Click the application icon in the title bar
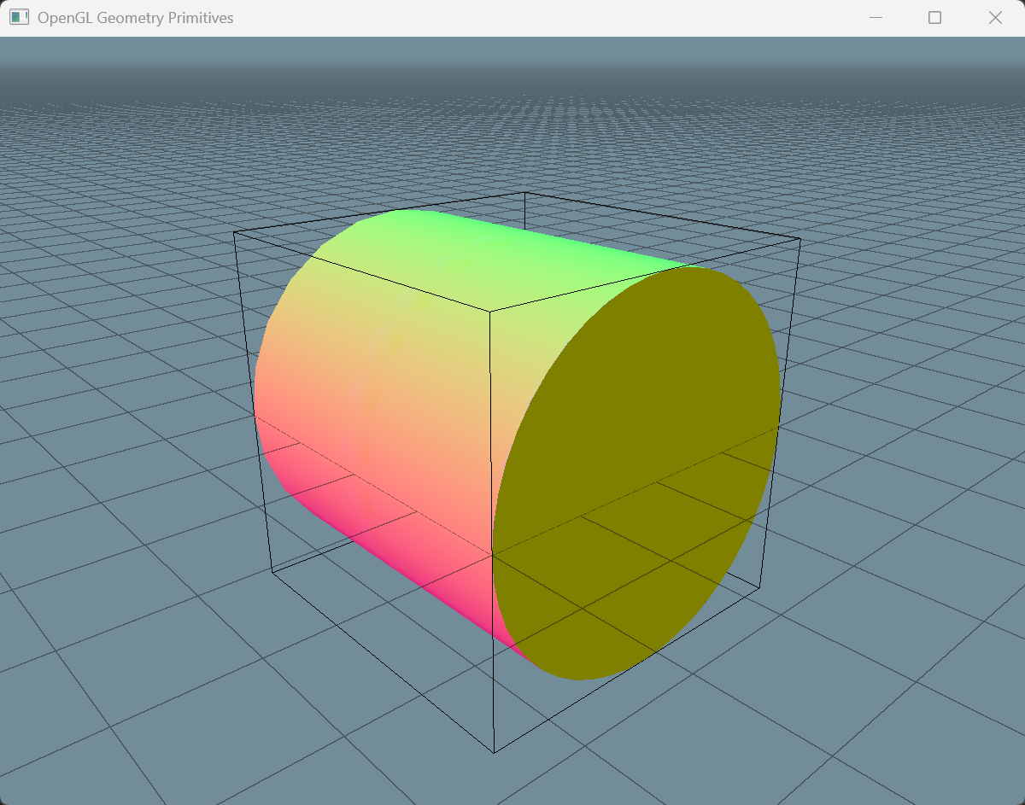Screen dimensions: 1025x805 [x=19, y=17]
